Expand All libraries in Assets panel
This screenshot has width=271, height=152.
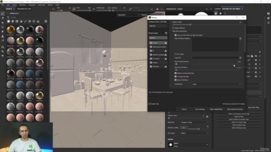[8, 13]
